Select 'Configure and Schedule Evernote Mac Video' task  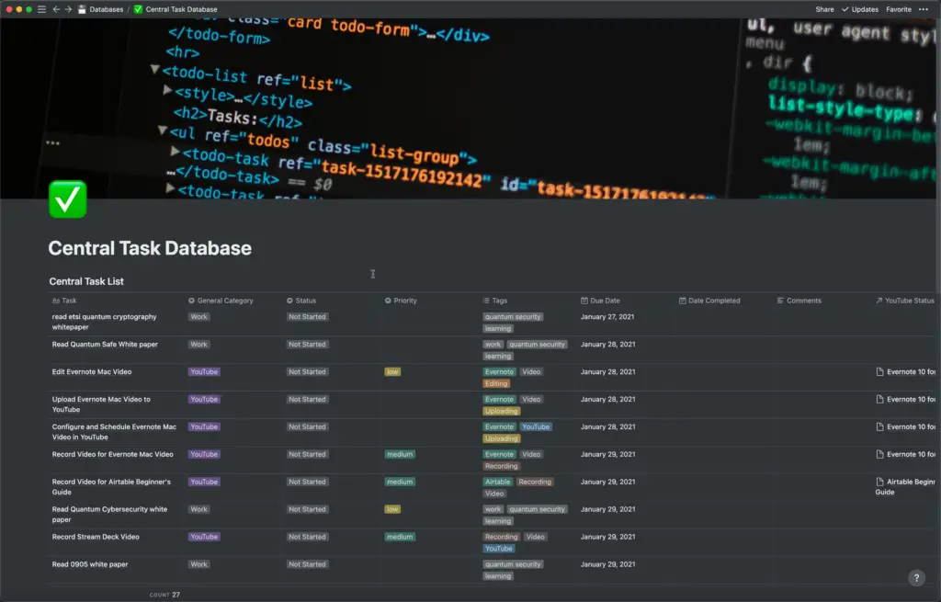coord(114,432)
